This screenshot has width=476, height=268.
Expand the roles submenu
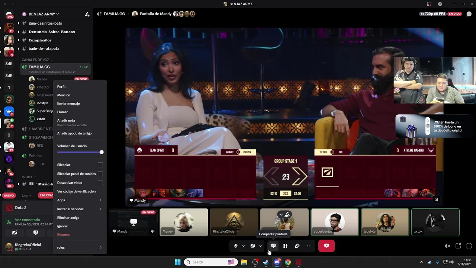click(x=80, y=247)
